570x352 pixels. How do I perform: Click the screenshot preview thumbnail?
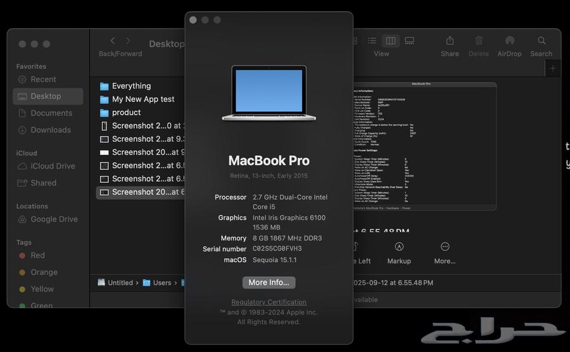coord(424,146)
